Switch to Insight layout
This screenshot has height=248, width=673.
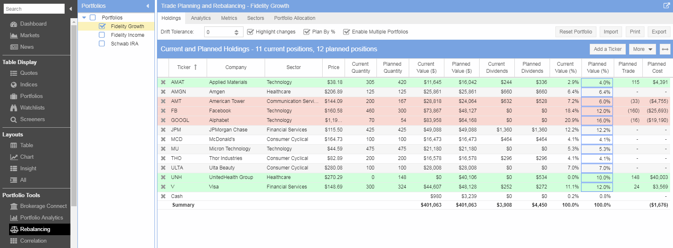click(23, 169)
